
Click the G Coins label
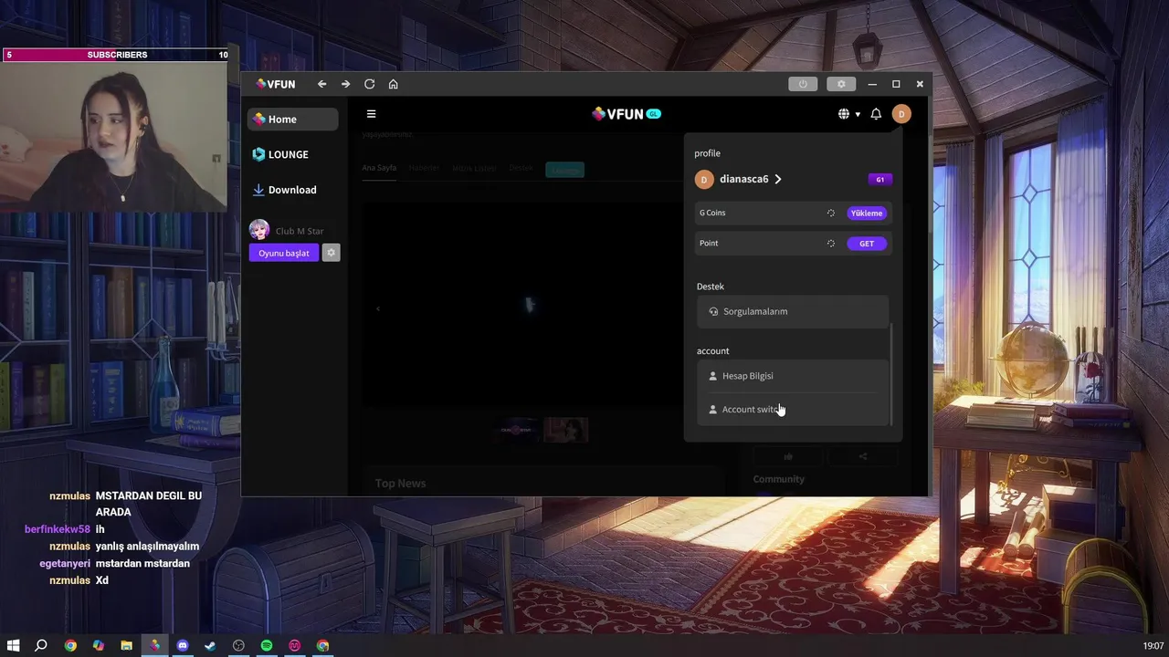[x=712, y=213]
